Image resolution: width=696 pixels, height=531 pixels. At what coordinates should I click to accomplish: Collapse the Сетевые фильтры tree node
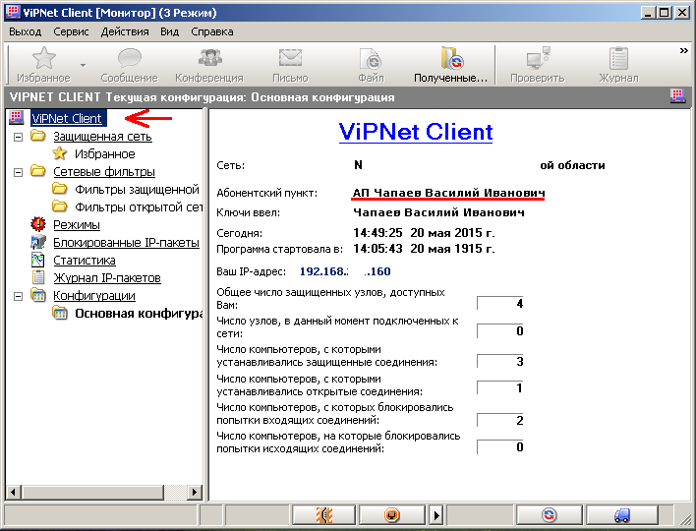[19, 172]
